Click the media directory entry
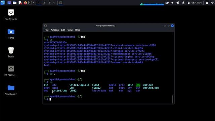Viewport: 215px width, 121px height. [x=113, y=85]
